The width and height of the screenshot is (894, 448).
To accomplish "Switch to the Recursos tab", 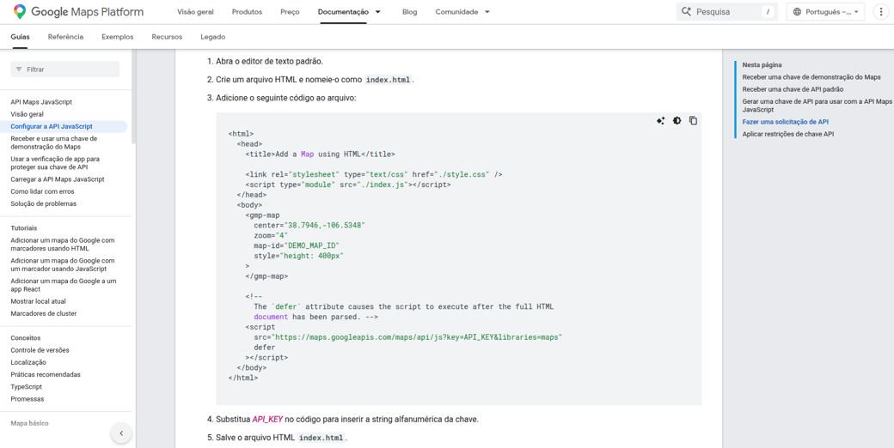I will point(167,36).
